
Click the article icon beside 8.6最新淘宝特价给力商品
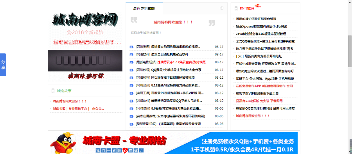tap(131, 108)
